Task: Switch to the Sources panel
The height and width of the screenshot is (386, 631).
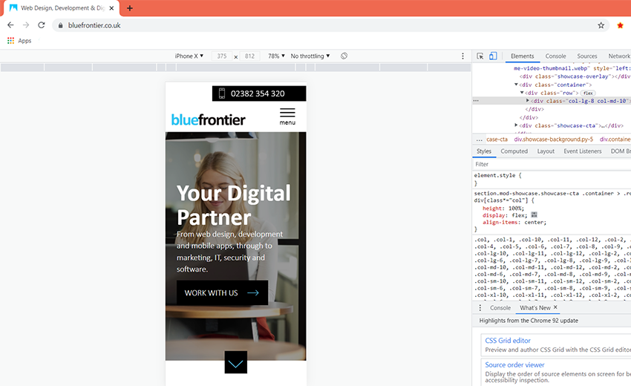Action: tap(587, 56)
